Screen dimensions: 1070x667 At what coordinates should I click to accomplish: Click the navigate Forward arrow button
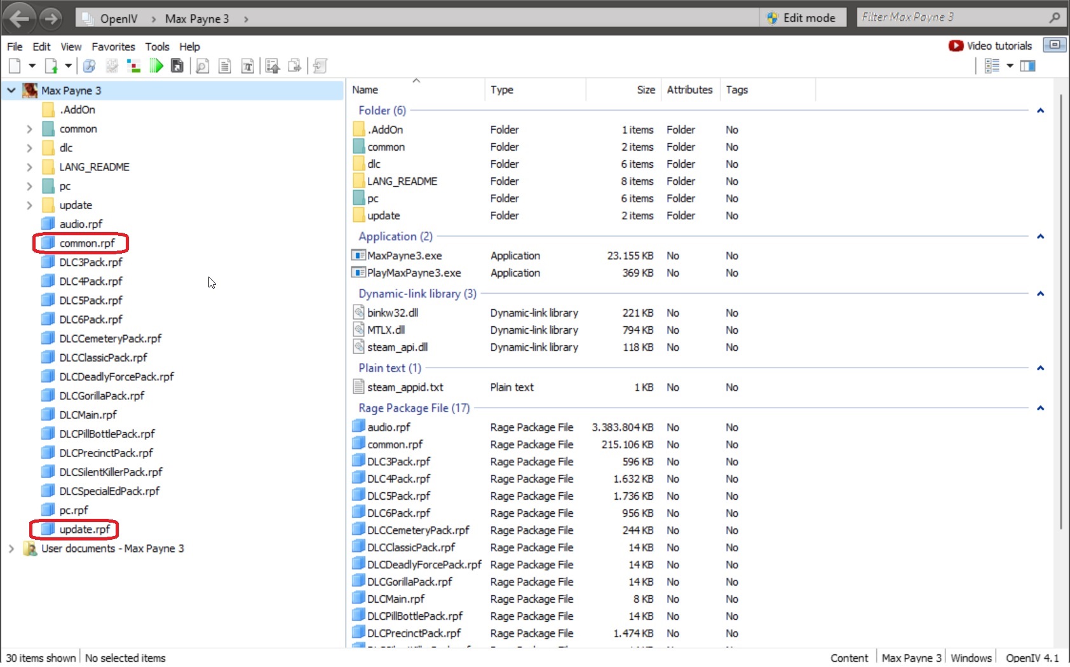pos(50,19)
